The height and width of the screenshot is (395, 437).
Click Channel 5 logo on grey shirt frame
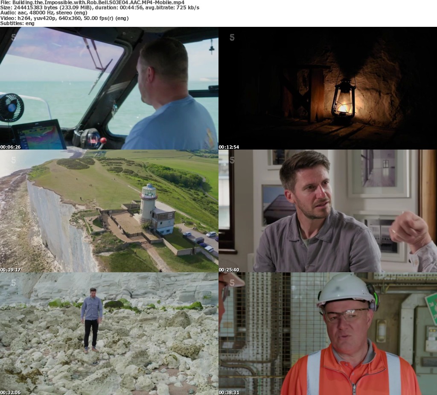(x=232, y=160)
